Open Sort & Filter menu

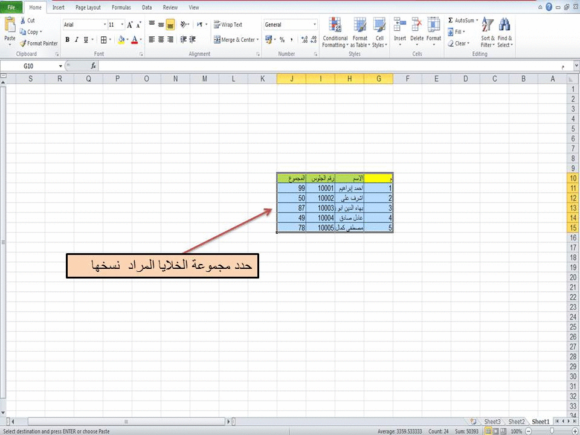[x=488, y=33]
